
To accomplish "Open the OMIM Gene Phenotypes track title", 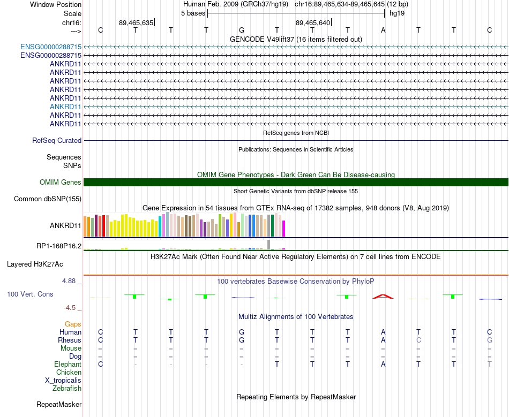I will (x=296, y=175).
